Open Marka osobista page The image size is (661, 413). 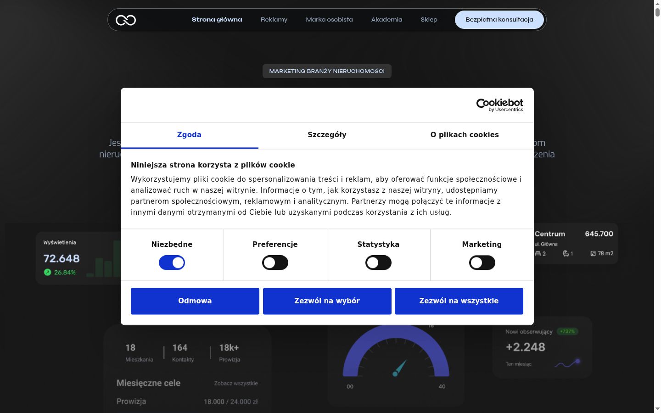click(x=329, y=20)
